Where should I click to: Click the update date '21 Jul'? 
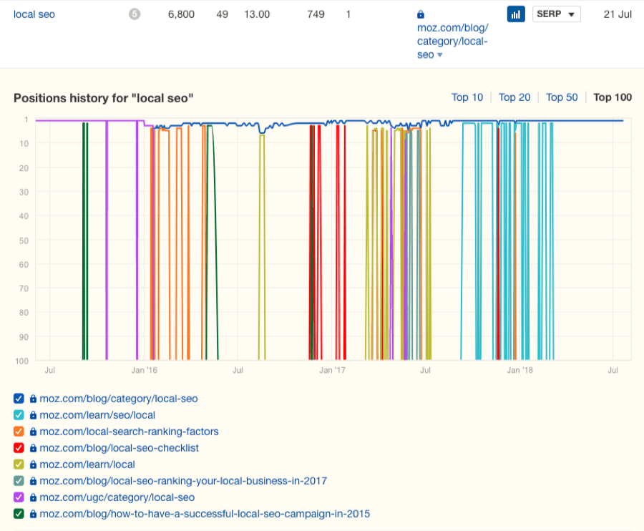(x=618, y=14)
